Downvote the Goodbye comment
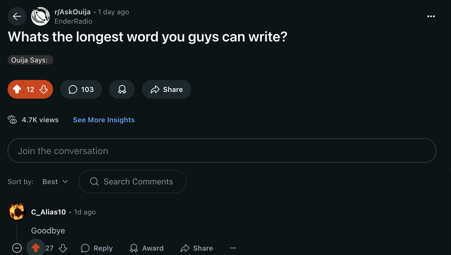 [63, 248]
